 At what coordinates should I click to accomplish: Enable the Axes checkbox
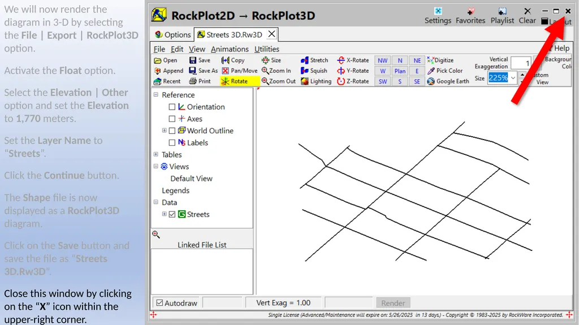click(172, 119)
